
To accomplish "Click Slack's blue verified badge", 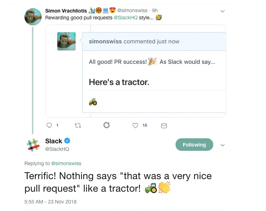I will tap(67, 141).
